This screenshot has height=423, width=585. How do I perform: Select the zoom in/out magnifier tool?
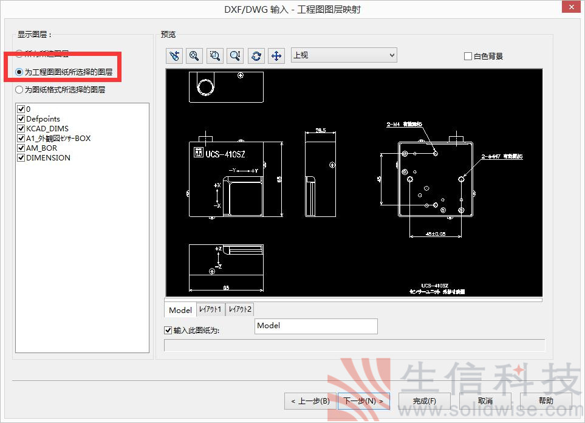(235, 56)
